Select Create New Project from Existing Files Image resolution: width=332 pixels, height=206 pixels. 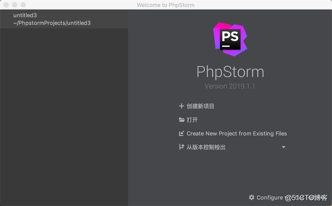coord(237,134)
